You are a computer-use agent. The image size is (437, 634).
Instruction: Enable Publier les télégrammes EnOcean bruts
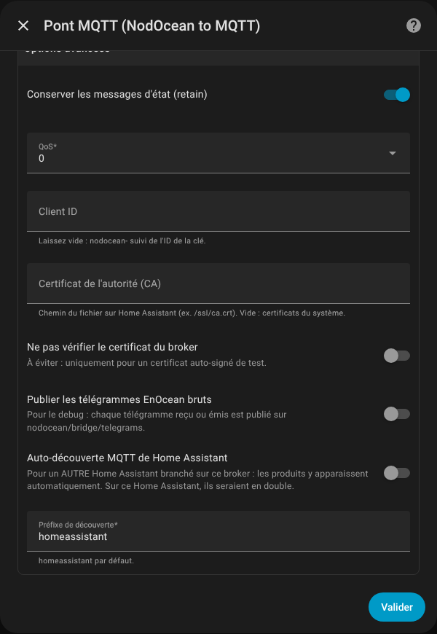396,414
